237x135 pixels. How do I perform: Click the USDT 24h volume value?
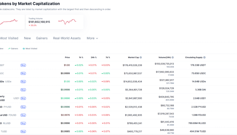coord(164,64)
